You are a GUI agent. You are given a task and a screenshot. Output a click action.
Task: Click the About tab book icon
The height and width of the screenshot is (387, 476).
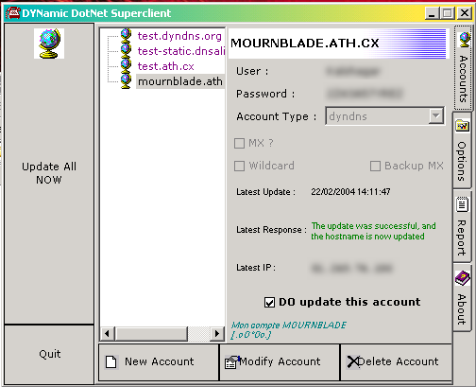click(462, 278)
